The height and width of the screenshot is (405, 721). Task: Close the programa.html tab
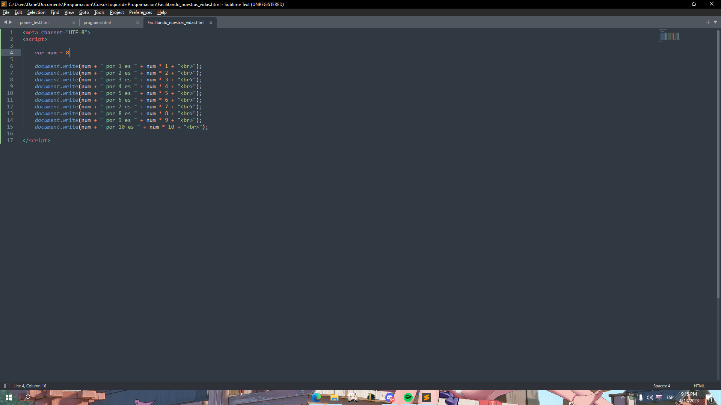(x=137, y=23)
